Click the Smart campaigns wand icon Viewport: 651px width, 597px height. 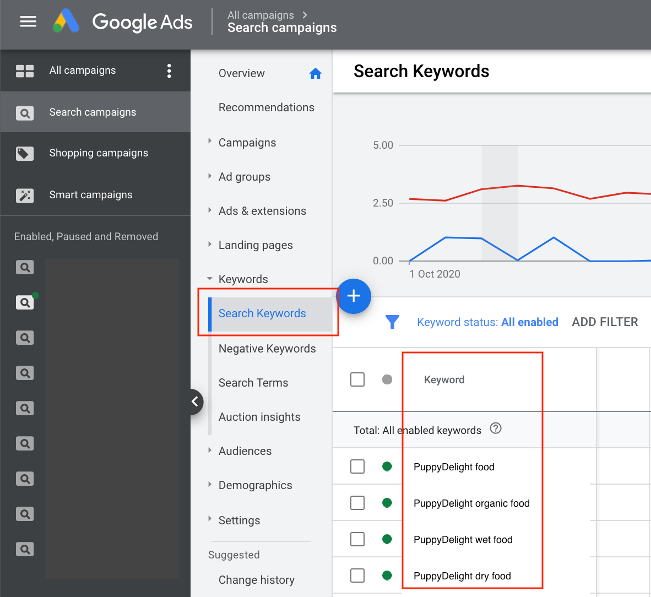(25, 195)
